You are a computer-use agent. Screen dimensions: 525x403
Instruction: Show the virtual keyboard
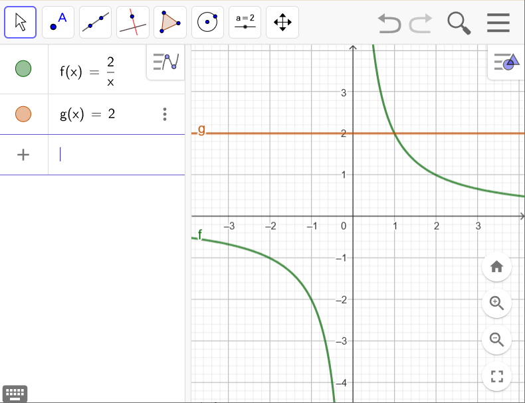[14, 393]
